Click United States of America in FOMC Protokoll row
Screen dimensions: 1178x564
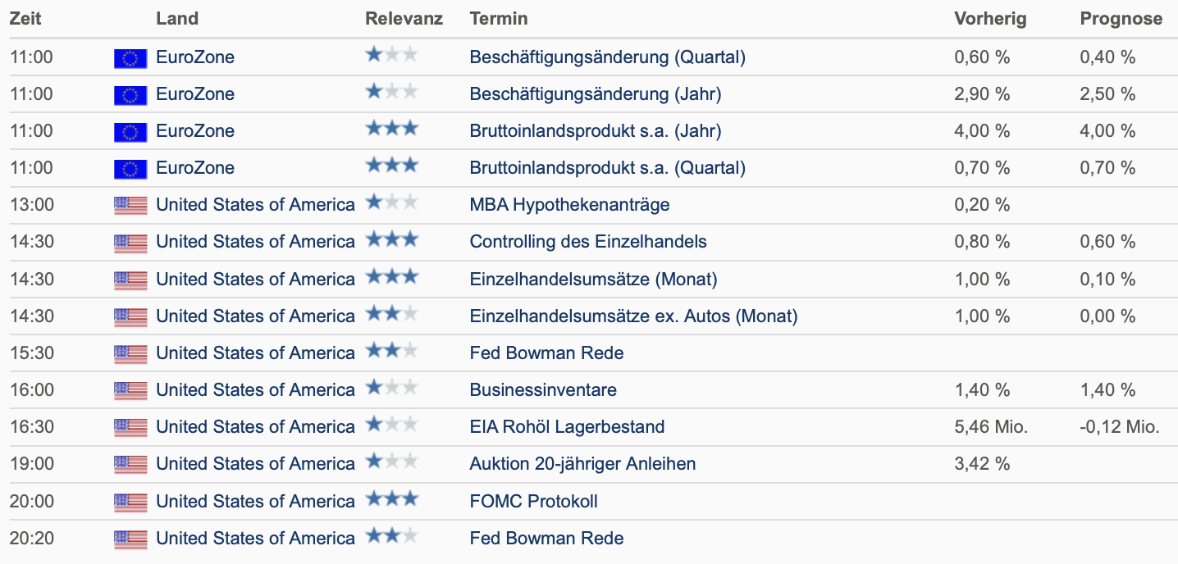[x=255, y=501]
